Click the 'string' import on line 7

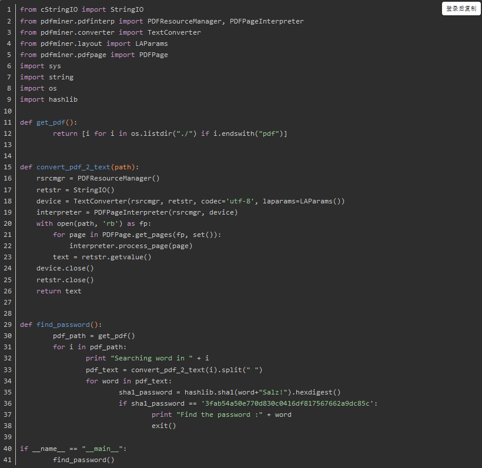point(61,77)
